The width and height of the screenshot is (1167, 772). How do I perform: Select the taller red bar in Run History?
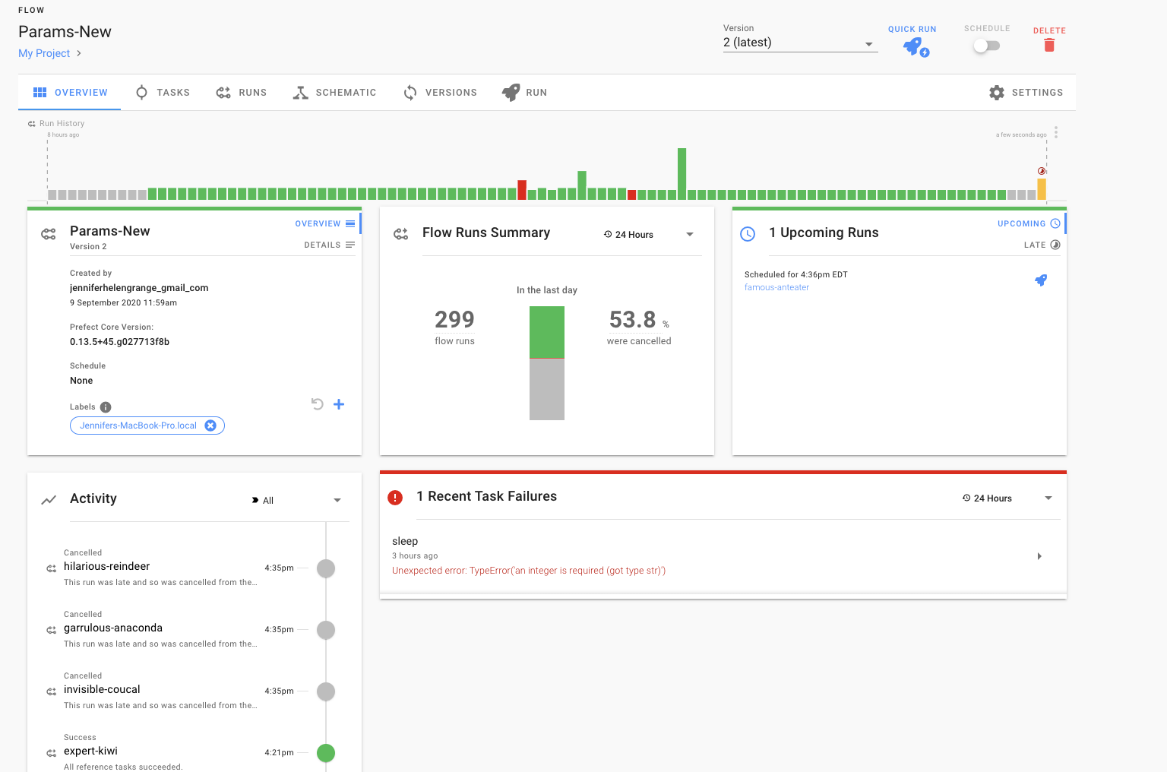tap(522, 190)
